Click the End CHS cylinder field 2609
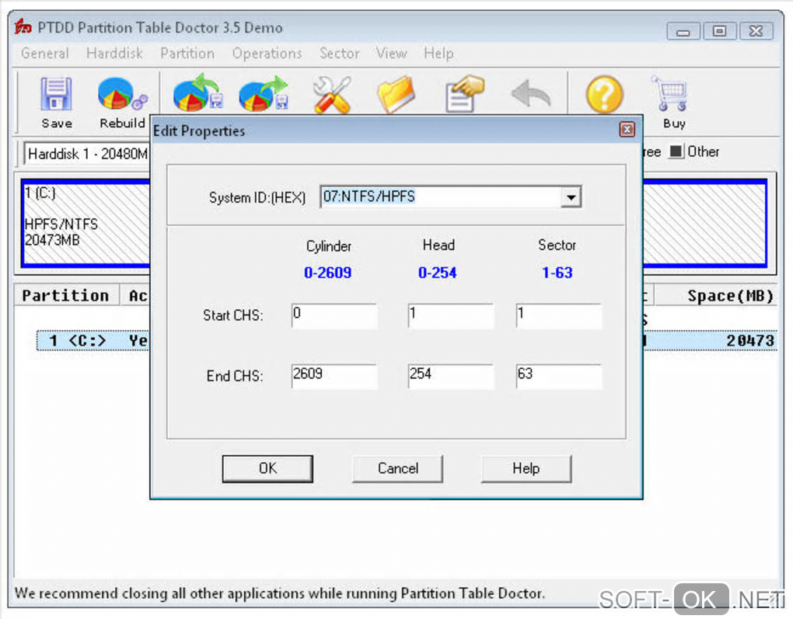This screenshot has height=619, width=793. (334, 377)
